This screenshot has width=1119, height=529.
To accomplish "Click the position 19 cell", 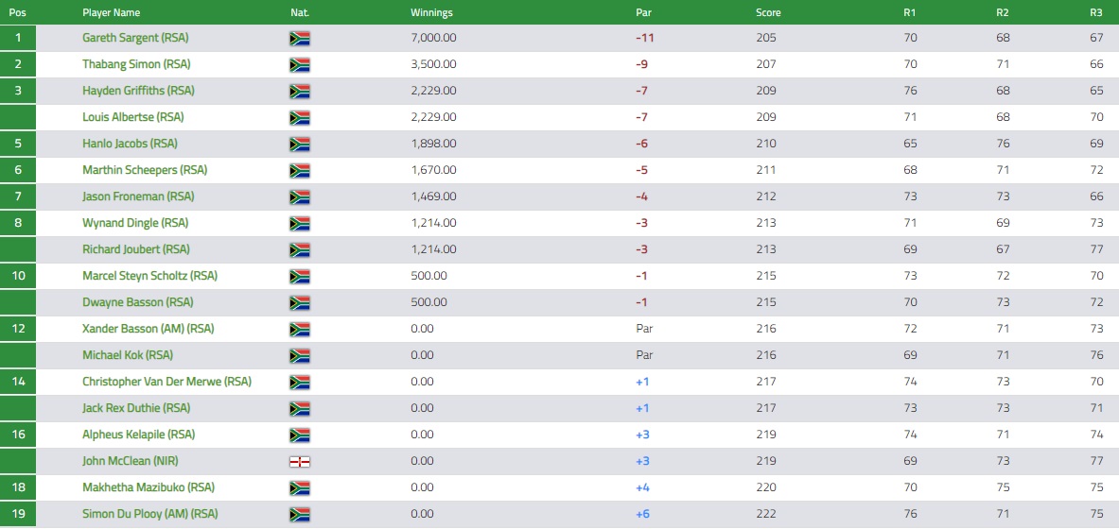I will coord(18,513).
